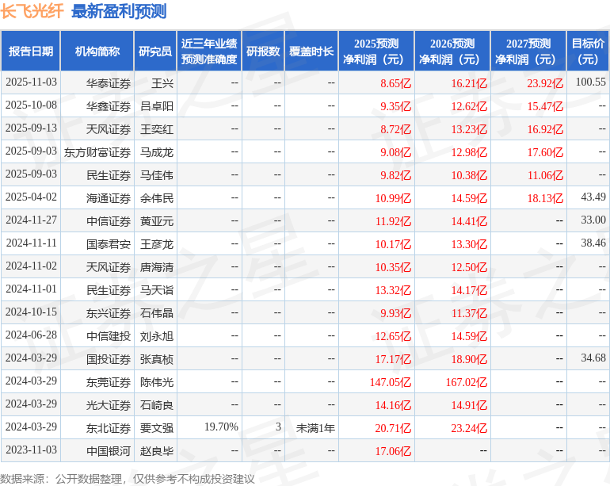The width and height of the screenshot is (610, 486).
Task: Click the 8.72亿 profit value
Action: (395, 129)
